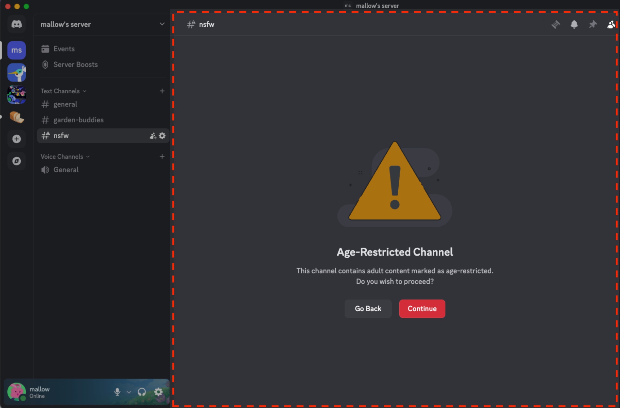Screen dimensions: 620x408
Task: Open Threads icon in channel header
Action: (x=556, y=24)
